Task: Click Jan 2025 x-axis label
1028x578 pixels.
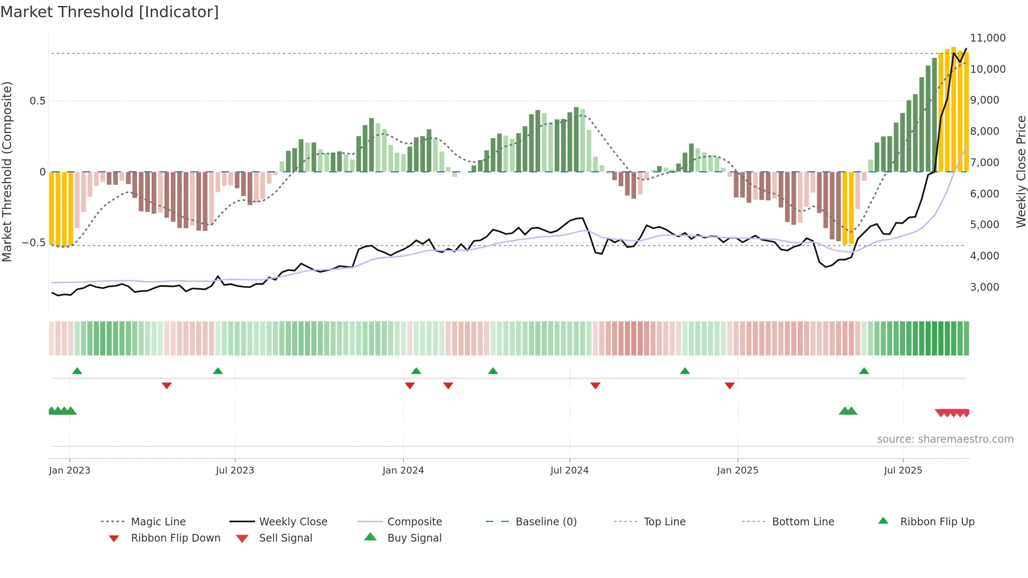Action: coord(738,471)
